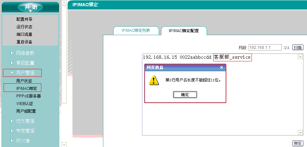Open 用户状态 under user management

point(24,81)
